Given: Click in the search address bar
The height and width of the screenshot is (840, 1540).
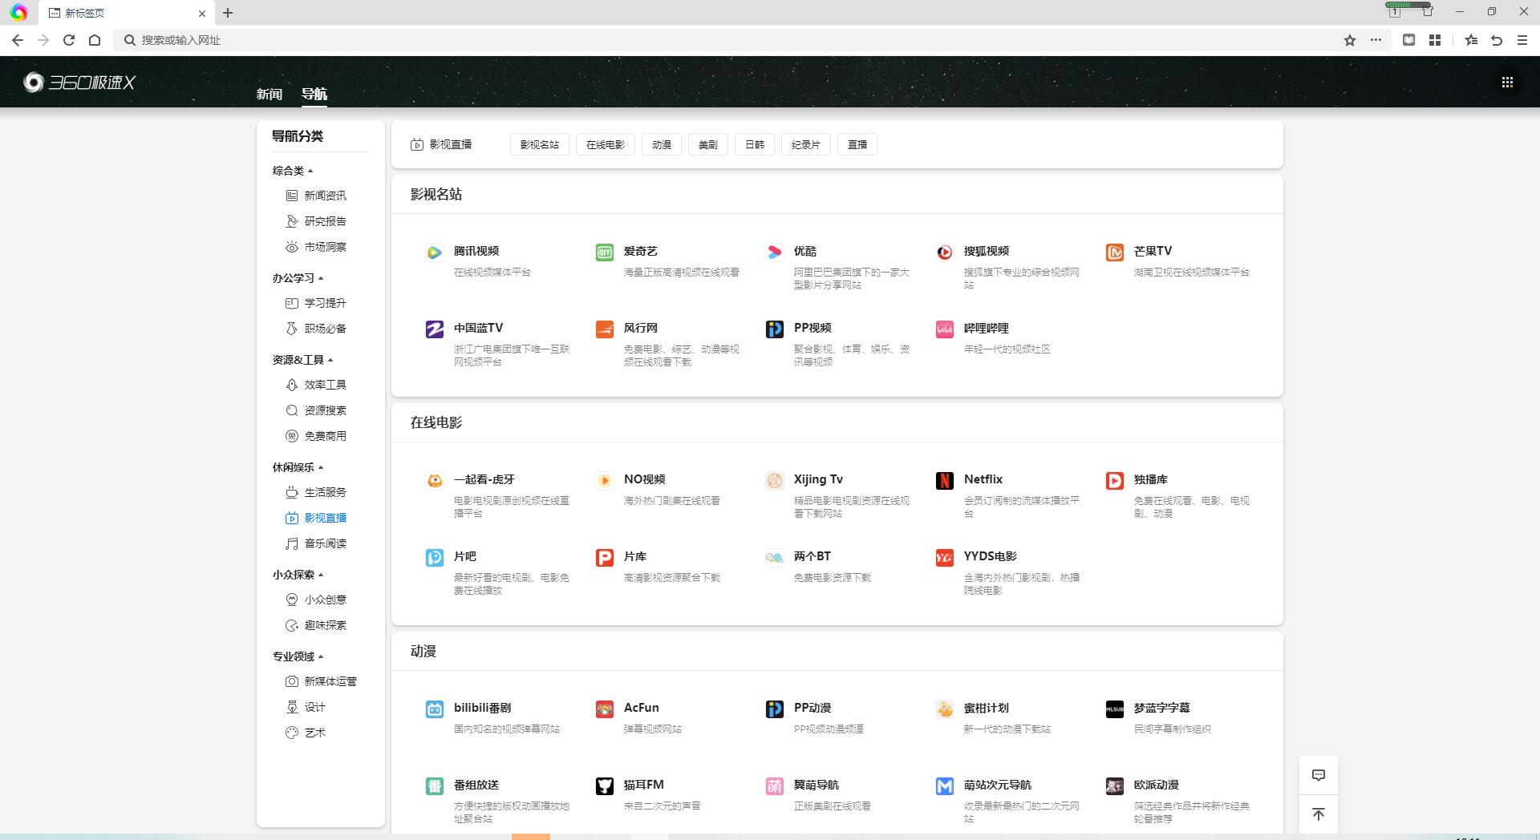Looking at the screenshot, I should 321,39.
